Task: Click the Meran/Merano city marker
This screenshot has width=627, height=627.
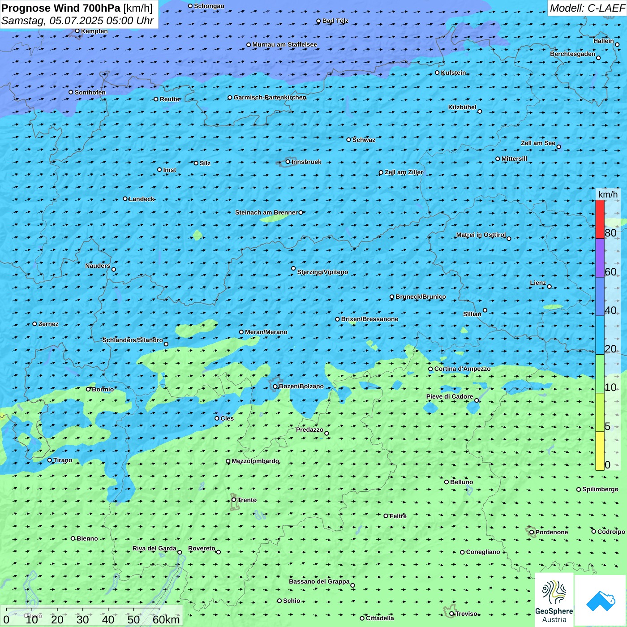Action: [241, 332]
